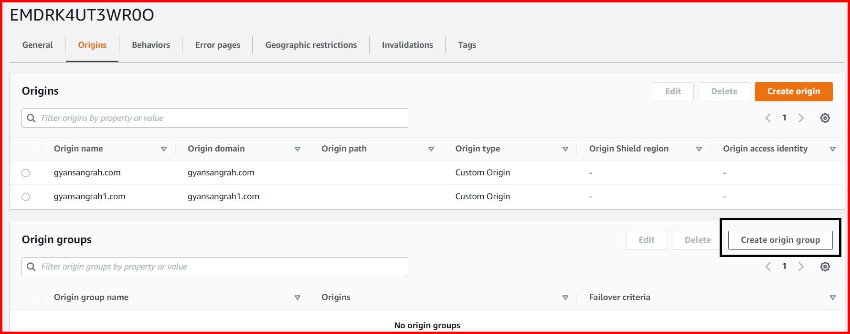Viewport: 850px width, 334px height.
Task: Focus the Filter origins search field
Action: click(215, 118)
